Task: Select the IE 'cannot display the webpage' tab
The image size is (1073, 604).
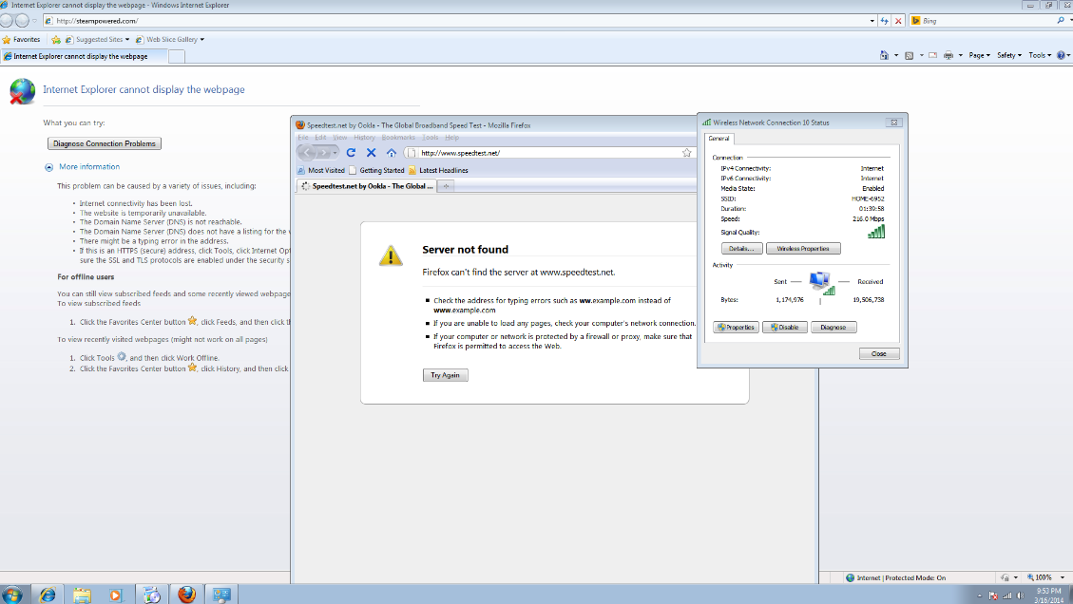Action: click(84, 56)
